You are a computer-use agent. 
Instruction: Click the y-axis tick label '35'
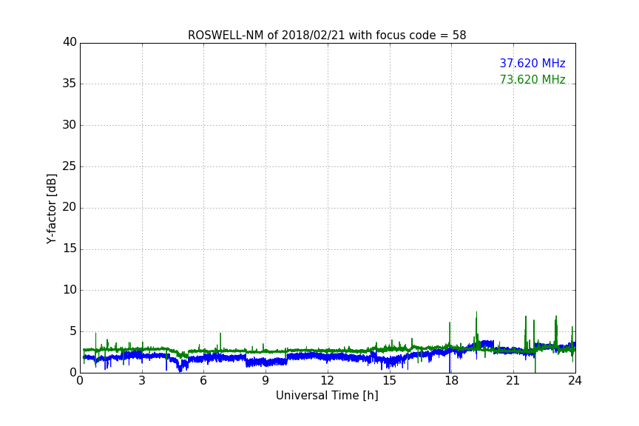tap(70, 84)
